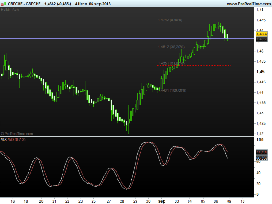Click date 21 on the time axis

54,201
